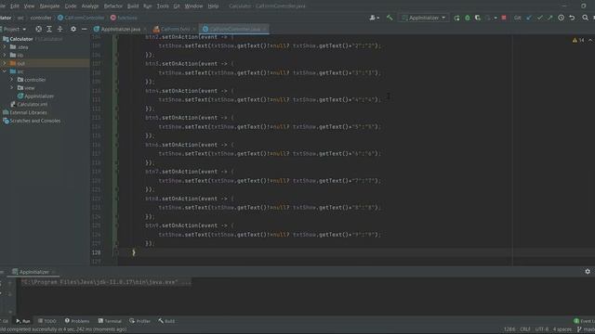This screenshot has width=595, height=334.
Task: Expand the lib folder arrow
Action: (x=5, y=55)
